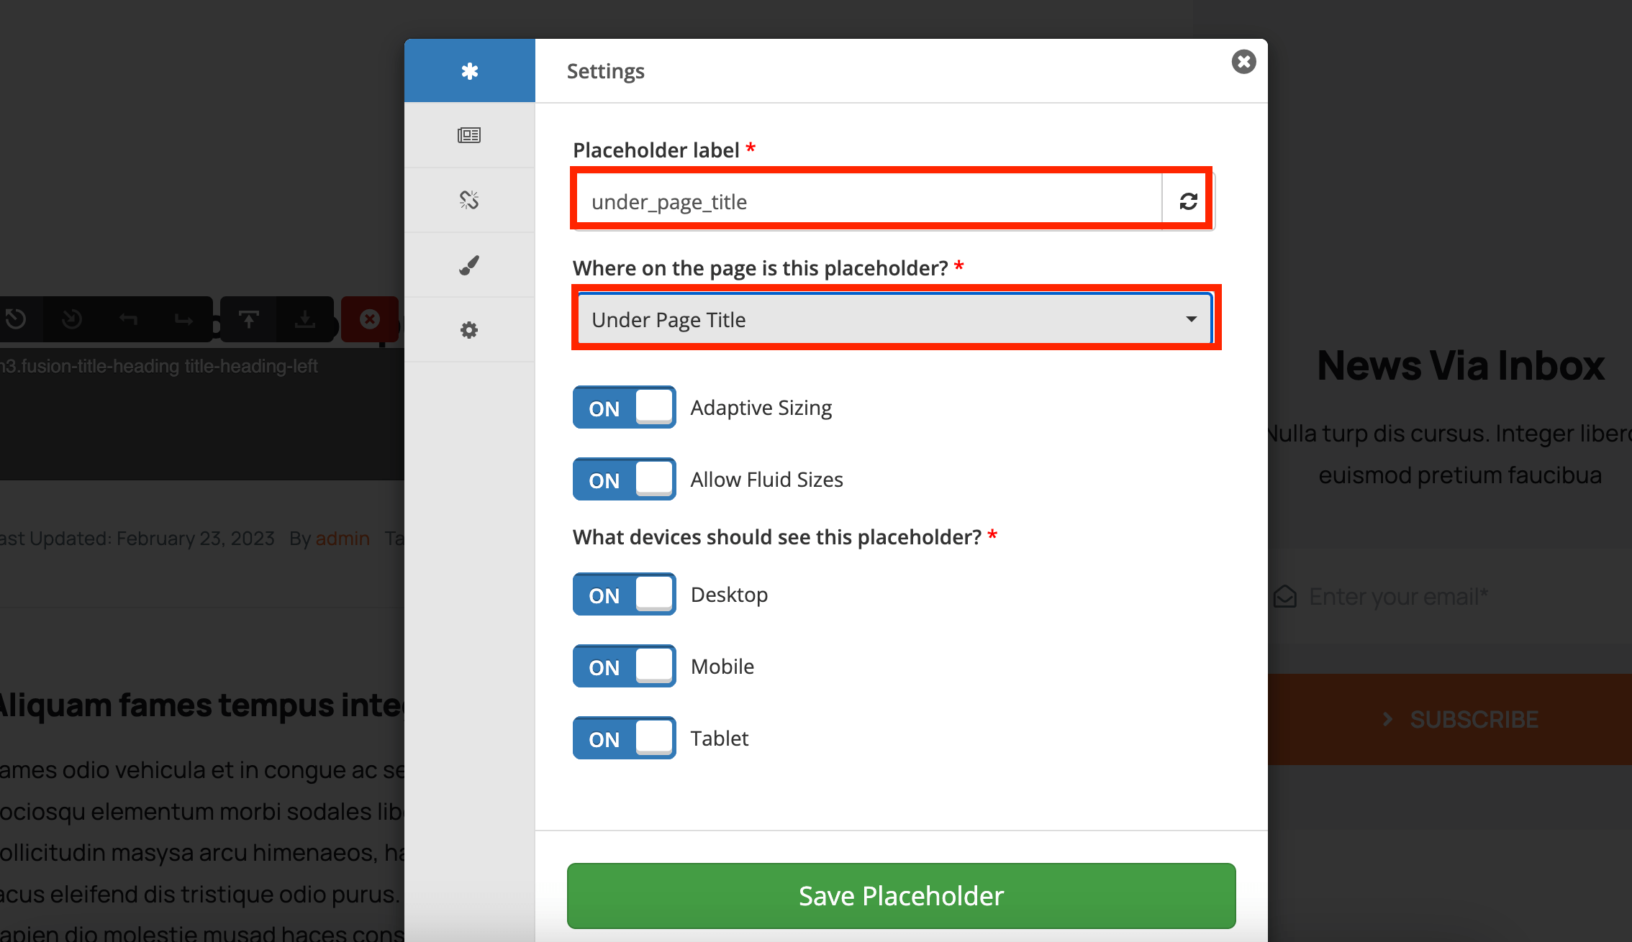
Task: Click the upload arrow icon in background toolbar
Action: [249, 319]
